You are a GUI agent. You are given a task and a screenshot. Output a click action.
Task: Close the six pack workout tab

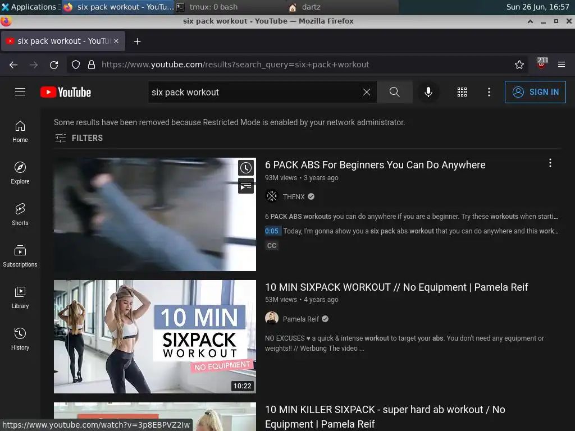pos(116,41)
